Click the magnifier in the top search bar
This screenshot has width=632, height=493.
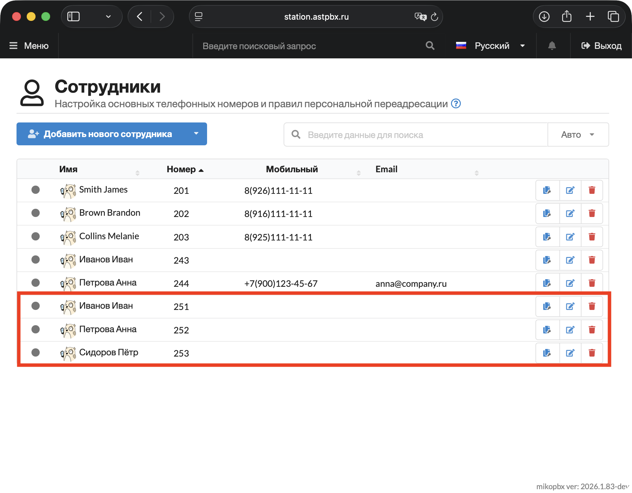(430, 46)
